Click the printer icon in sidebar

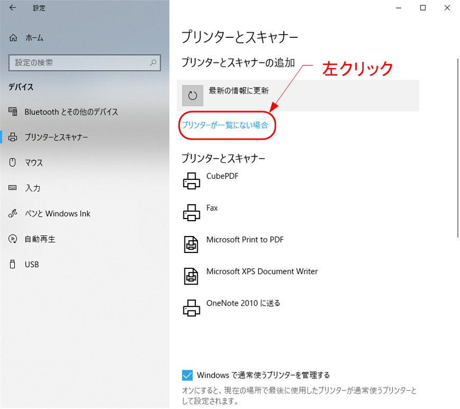[x=13, y=137]
